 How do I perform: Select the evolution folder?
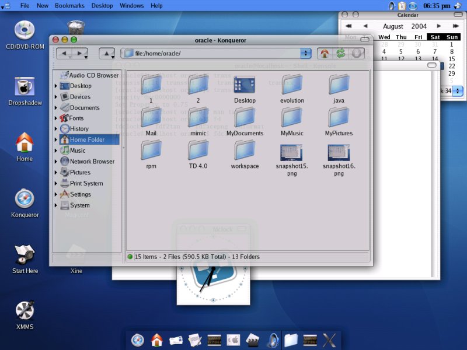tap(292, 89)
